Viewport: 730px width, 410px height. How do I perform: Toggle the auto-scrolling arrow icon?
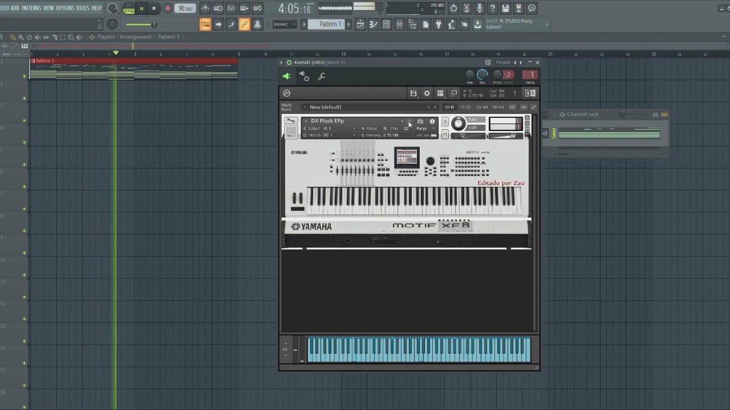click(x=218, y=24)
